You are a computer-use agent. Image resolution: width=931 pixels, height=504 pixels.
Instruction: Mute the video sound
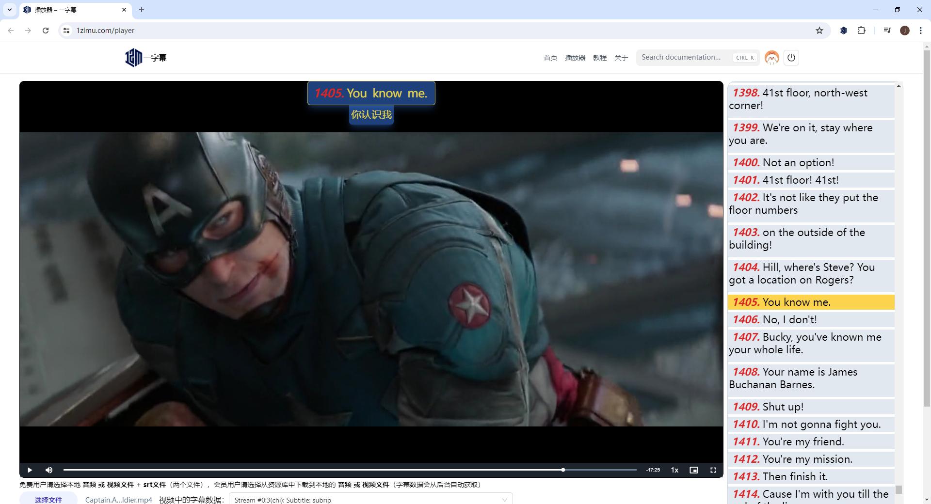pyautogui.click(x=49, y=470)
